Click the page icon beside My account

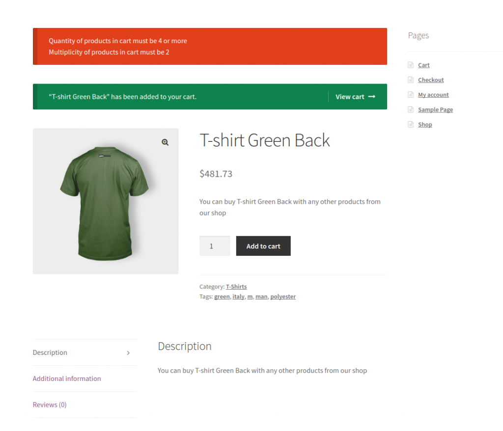tap(411, 95)
